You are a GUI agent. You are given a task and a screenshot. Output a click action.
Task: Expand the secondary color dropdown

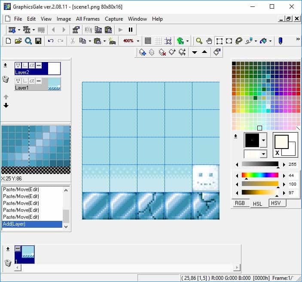click(x=263, y=154)
